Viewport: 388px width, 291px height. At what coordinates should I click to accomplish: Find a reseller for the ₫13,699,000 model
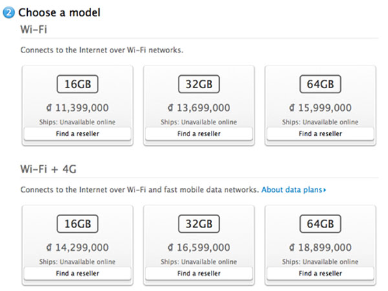click(199, 134)
